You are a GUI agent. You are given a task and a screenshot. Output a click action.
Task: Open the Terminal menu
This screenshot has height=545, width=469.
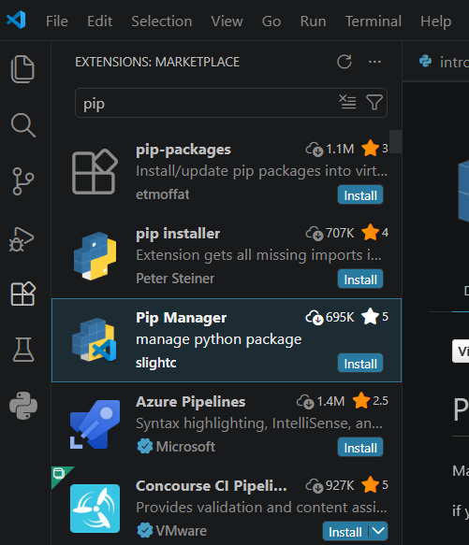(374, 22)
